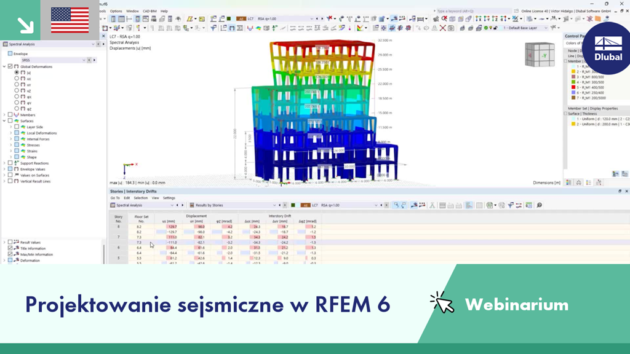Click the table filter funnel icon
The height and width of the screenshot is (354, 630).
pos(510,205)
